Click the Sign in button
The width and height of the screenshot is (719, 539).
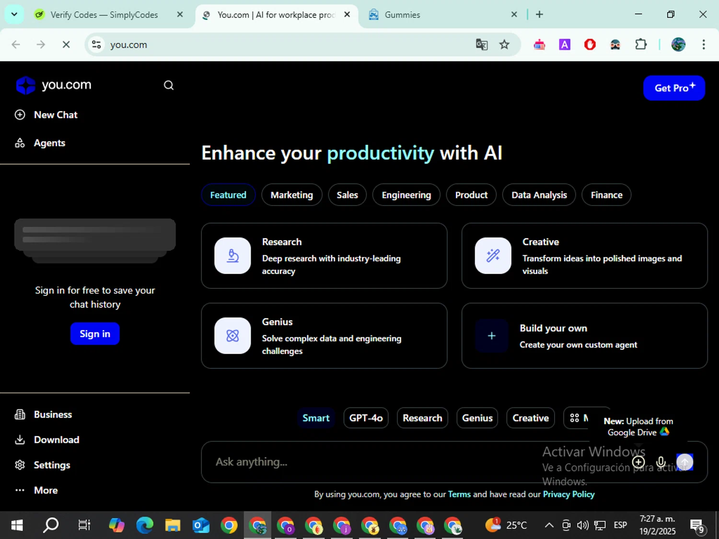[95, 334]
